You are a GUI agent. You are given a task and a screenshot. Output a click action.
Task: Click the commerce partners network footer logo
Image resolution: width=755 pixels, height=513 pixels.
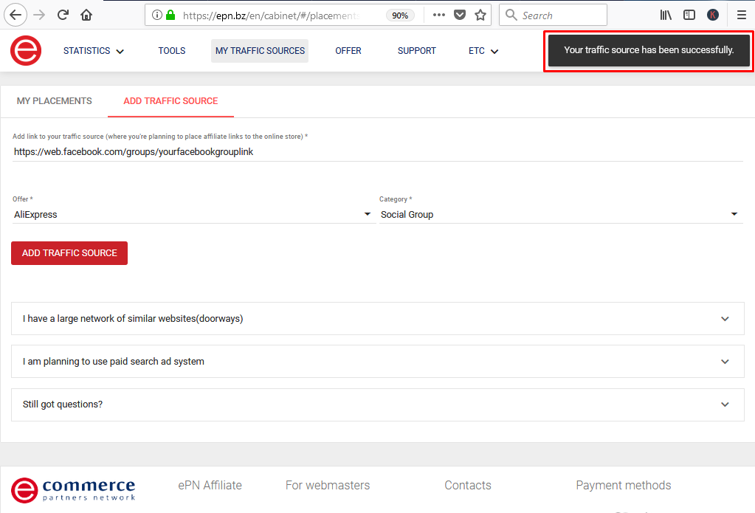(x=72, y=489)
